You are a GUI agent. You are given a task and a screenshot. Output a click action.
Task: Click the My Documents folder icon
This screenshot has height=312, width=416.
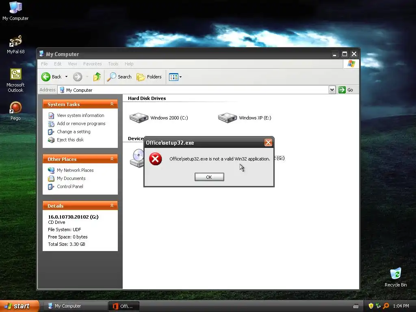click(x=51, y=179)
